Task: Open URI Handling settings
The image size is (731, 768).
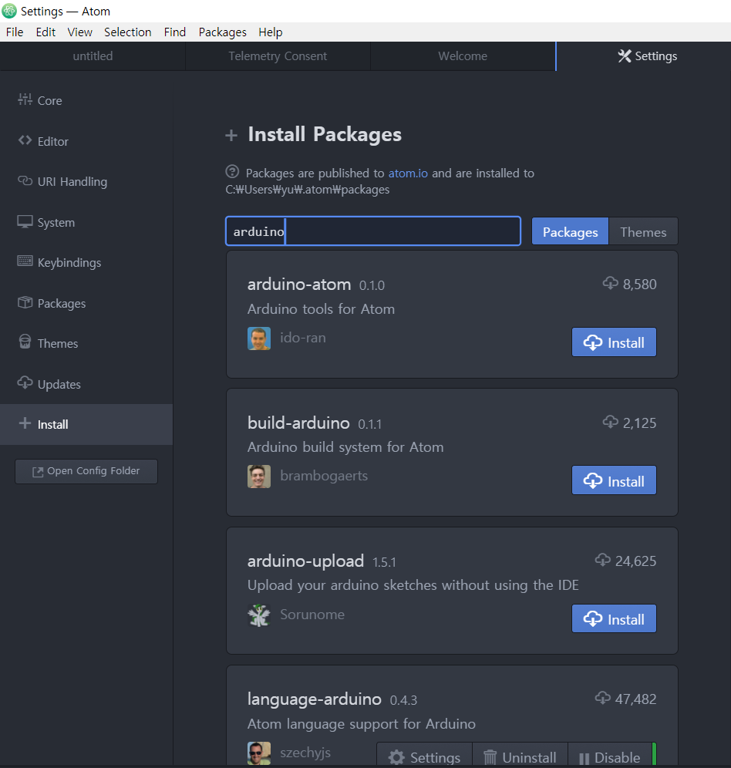Action: point(86,182)
